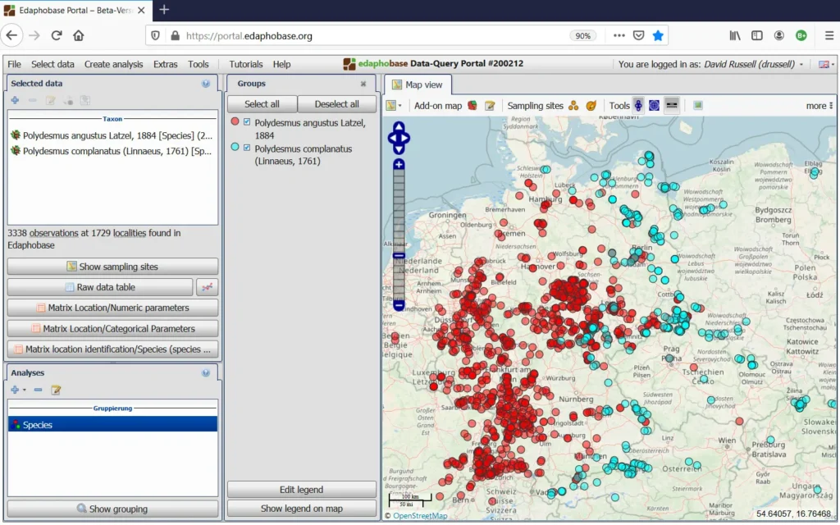The width and height of the screenshot is (840, 525).
Task: Select the pan navigation tool in Tools
Action: pos(638,106)
